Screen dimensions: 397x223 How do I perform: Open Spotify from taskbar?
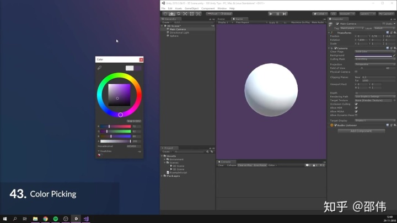(56, 219)
